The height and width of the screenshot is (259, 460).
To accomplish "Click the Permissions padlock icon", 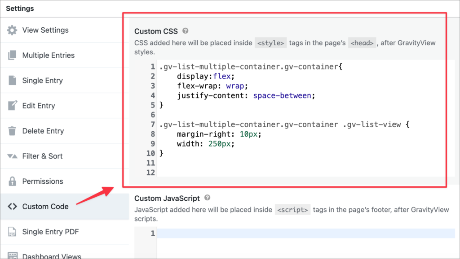I will click(x=13, y=181).
